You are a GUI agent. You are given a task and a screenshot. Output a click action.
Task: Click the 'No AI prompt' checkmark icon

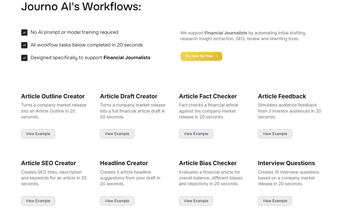point(24,32)
